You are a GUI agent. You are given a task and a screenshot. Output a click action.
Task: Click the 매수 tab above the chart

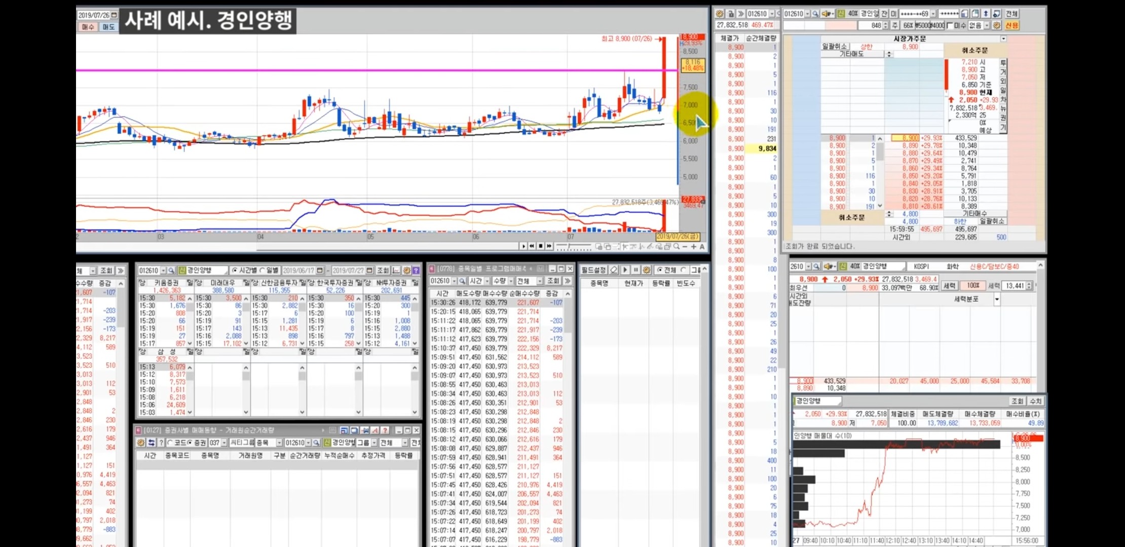click(88, 27)
